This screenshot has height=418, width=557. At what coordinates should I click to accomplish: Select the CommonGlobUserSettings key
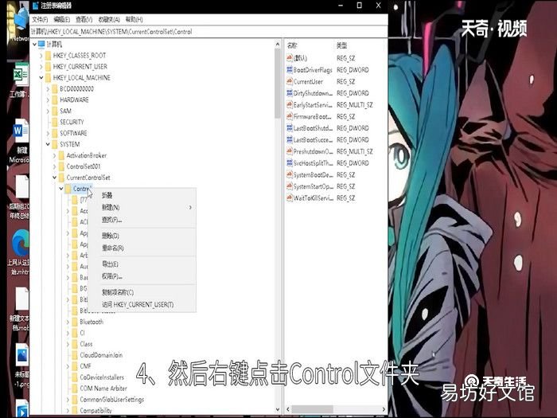[x=112, y=400]
